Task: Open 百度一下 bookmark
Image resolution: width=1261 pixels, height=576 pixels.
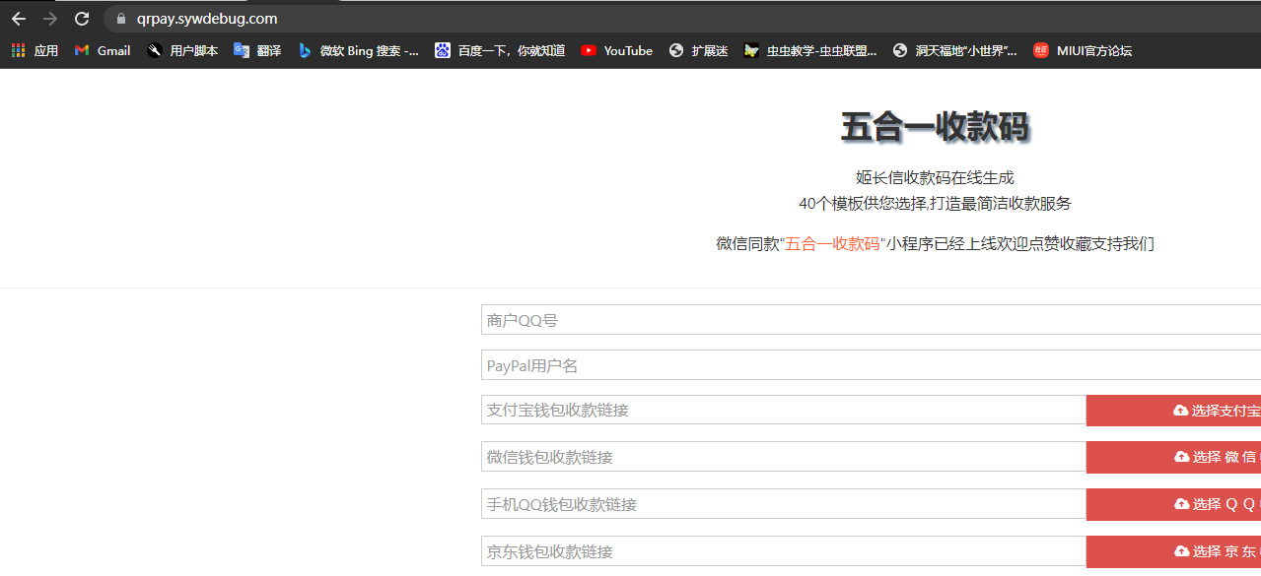Action: (x=503, y=50)
